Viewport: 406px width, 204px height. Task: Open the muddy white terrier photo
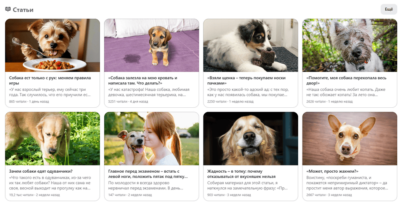[x=350, y=45]
